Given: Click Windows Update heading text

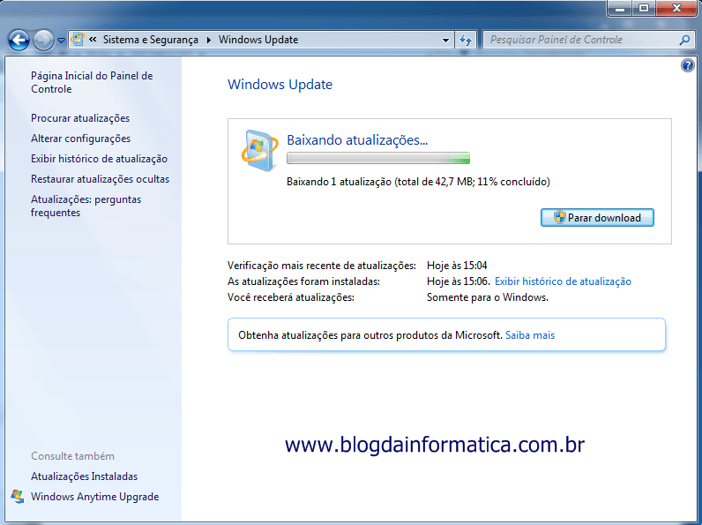Looking at the screenshot, I should click(x=280, y=84).
